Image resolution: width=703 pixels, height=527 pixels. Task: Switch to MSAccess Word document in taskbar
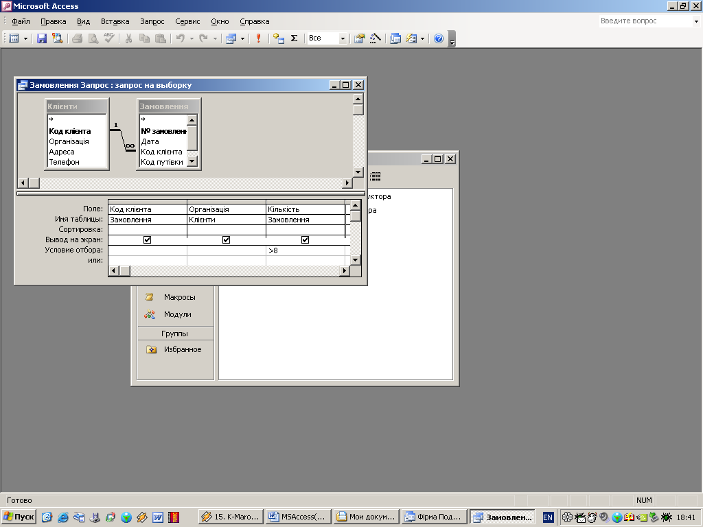click(298, 517)
